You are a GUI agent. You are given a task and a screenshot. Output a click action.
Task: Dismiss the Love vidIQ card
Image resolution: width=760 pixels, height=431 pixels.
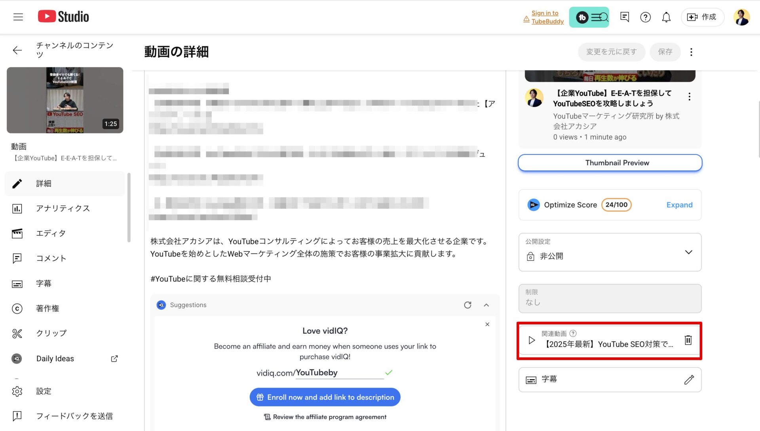coord(487,324)
